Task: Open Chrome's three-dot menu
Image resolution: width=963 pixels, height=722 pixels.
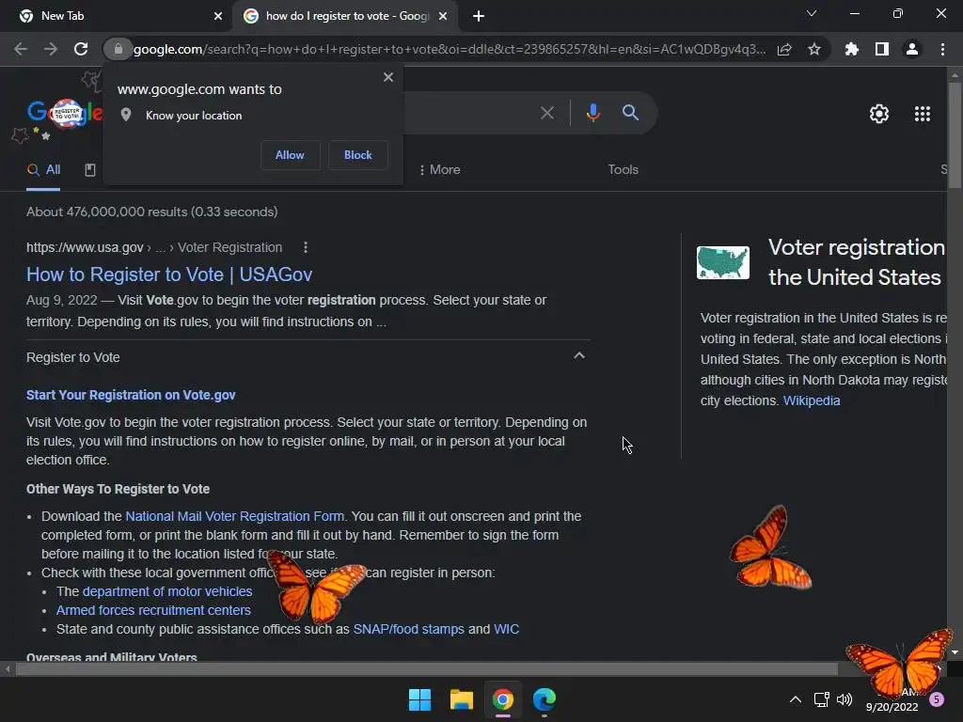Action: click(942, 49)
